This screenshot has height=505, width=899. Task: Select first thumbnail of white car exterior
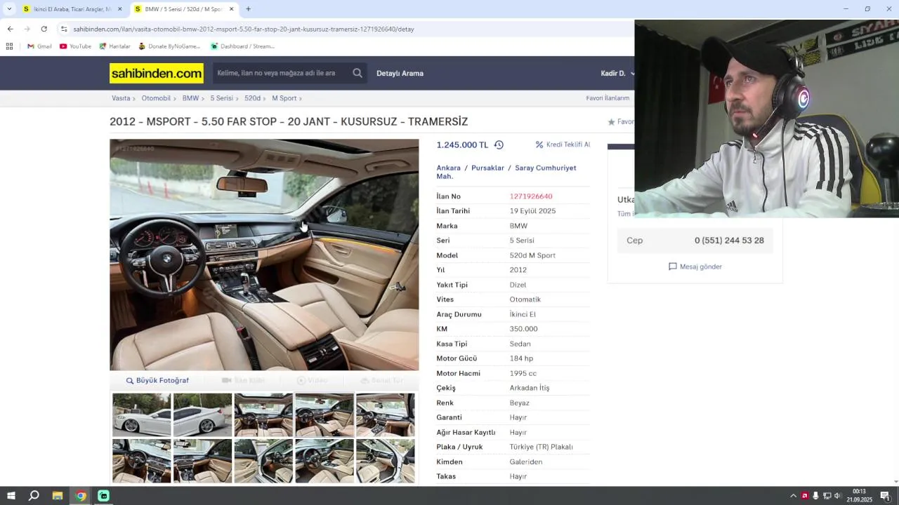click(141, 415)
